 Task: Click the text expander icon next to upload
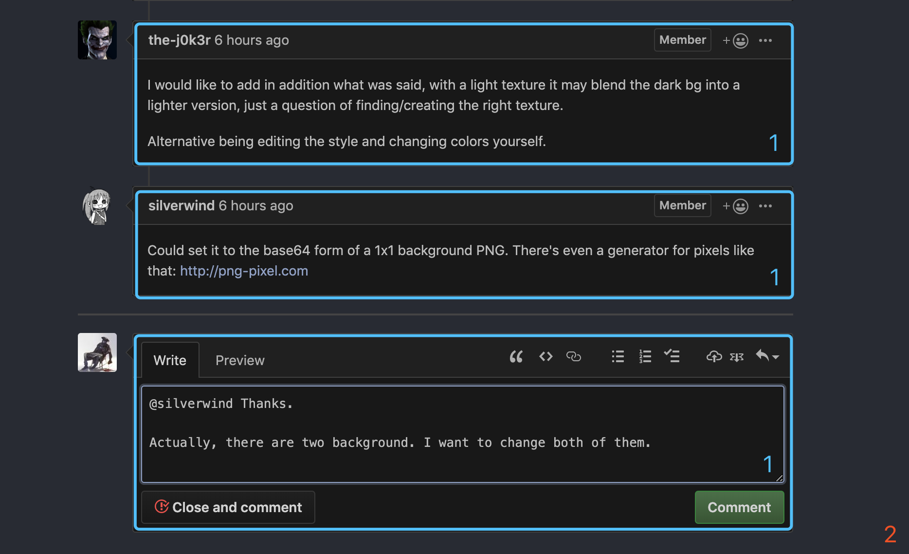[736, 356]
